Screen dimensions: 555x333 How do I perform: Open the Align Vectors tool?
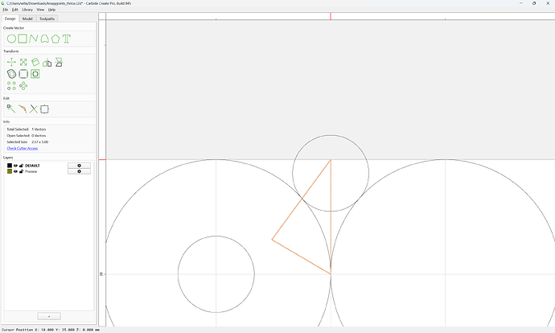tap(35, 74)
